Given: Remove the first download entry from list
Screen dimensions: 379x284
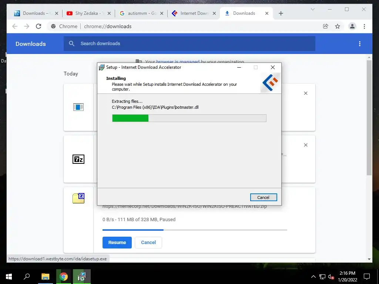Looking at the screenshot, I should [306, 93].
